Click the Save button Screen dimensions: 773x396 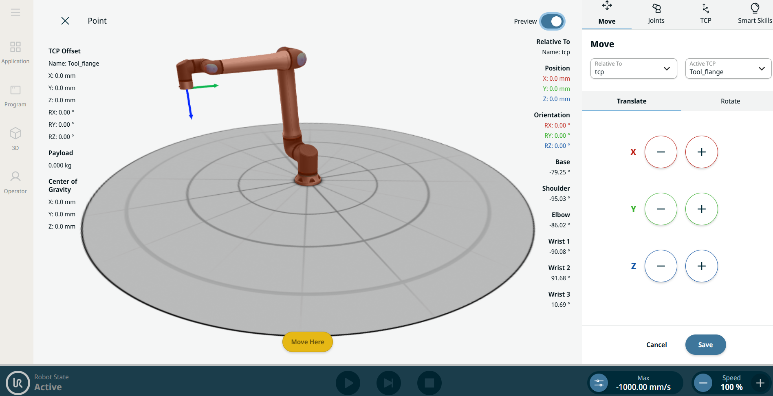pyautogui.click(x=705, y=345)
